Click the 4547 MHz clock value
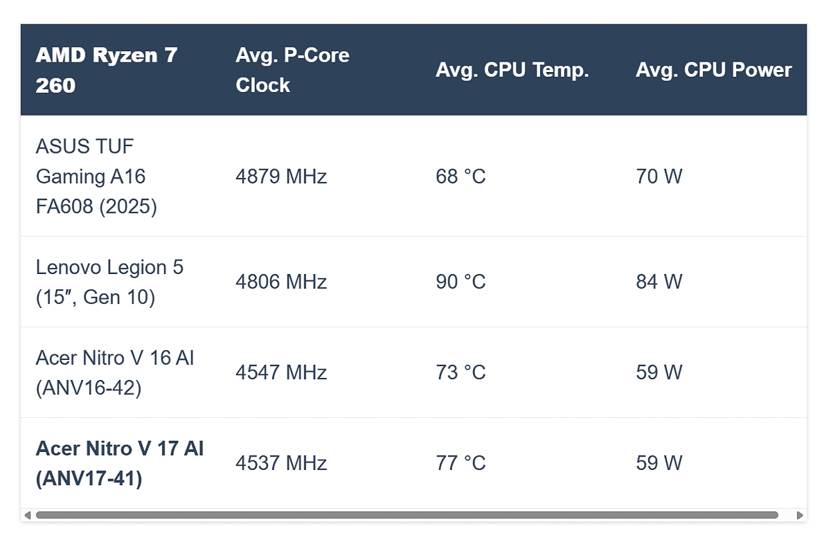This screenshot has height=544, width=831. pyautogui.click(x=281, y=372)
